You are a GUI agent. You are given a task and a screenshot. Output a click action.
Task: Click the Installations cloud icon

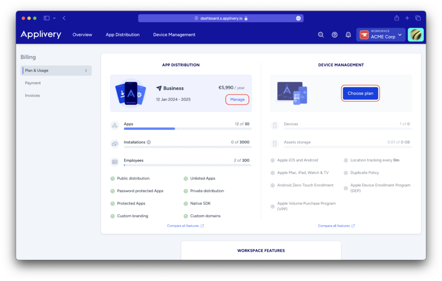coord(115,144)
